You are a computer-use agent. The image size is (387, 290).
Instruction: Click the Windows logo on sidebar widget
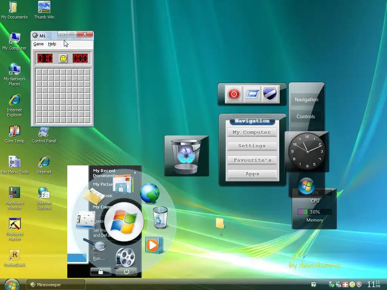tap(306, 186)
